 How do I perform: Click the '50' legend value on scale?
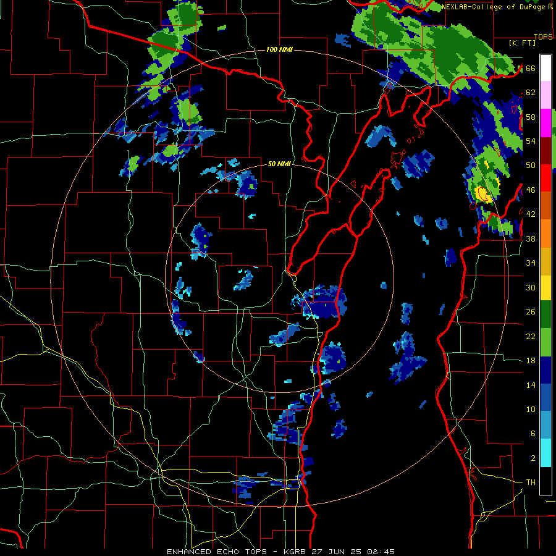tap(531, 165)
